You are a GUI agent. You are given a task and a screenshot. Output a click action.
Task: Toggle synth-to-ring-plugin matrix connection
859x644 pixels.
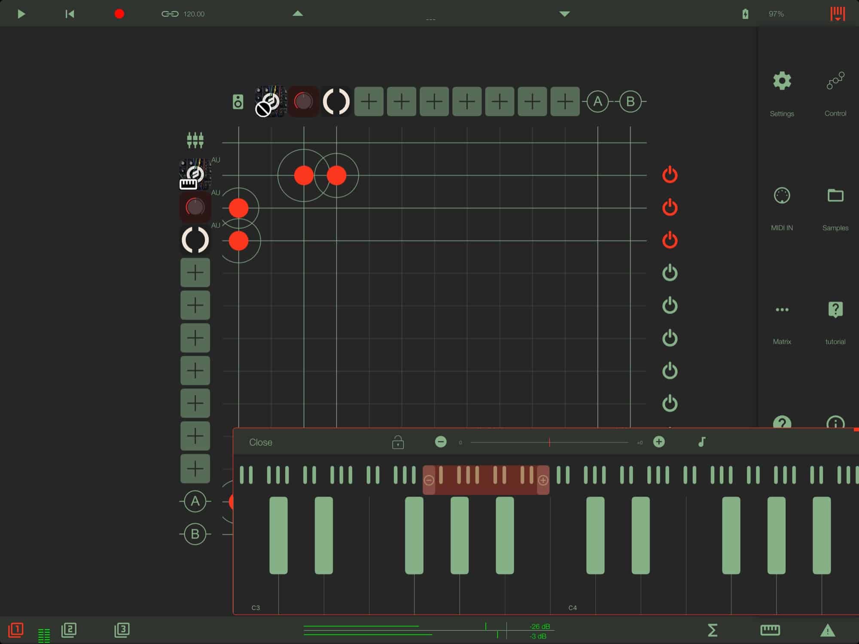(x=336, y=175)
